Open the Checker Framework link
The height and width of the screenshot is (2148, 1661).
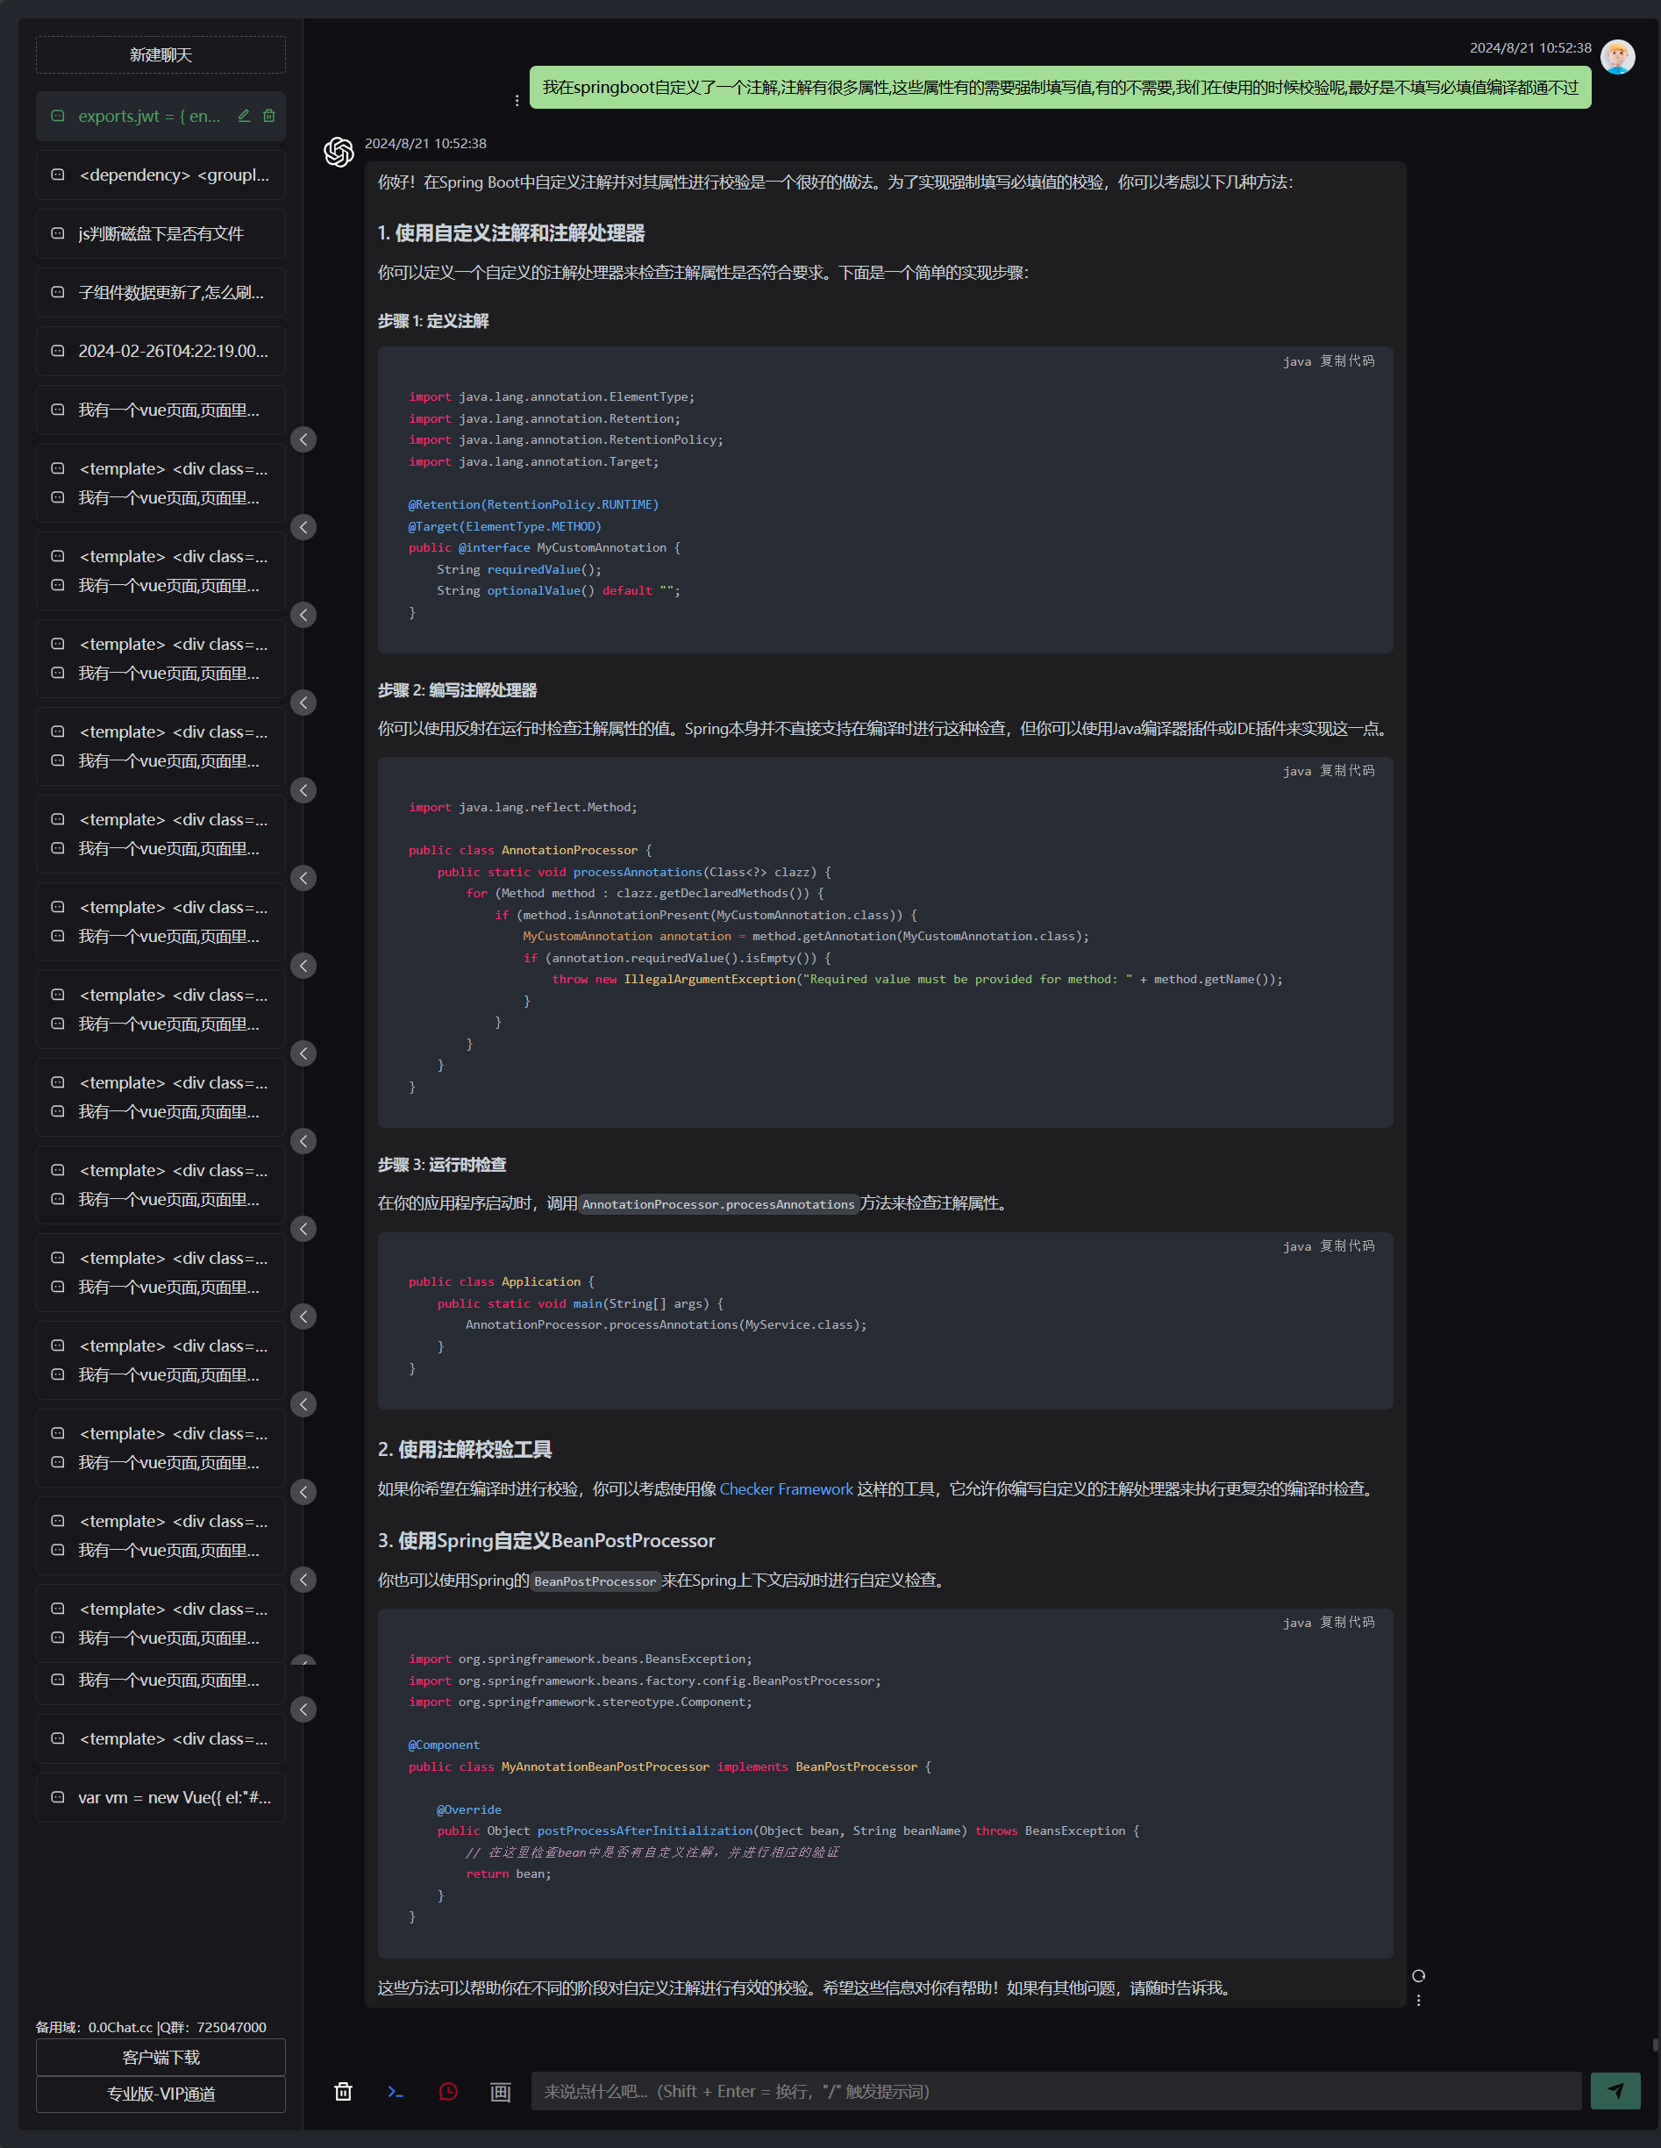pos(786,1489)
